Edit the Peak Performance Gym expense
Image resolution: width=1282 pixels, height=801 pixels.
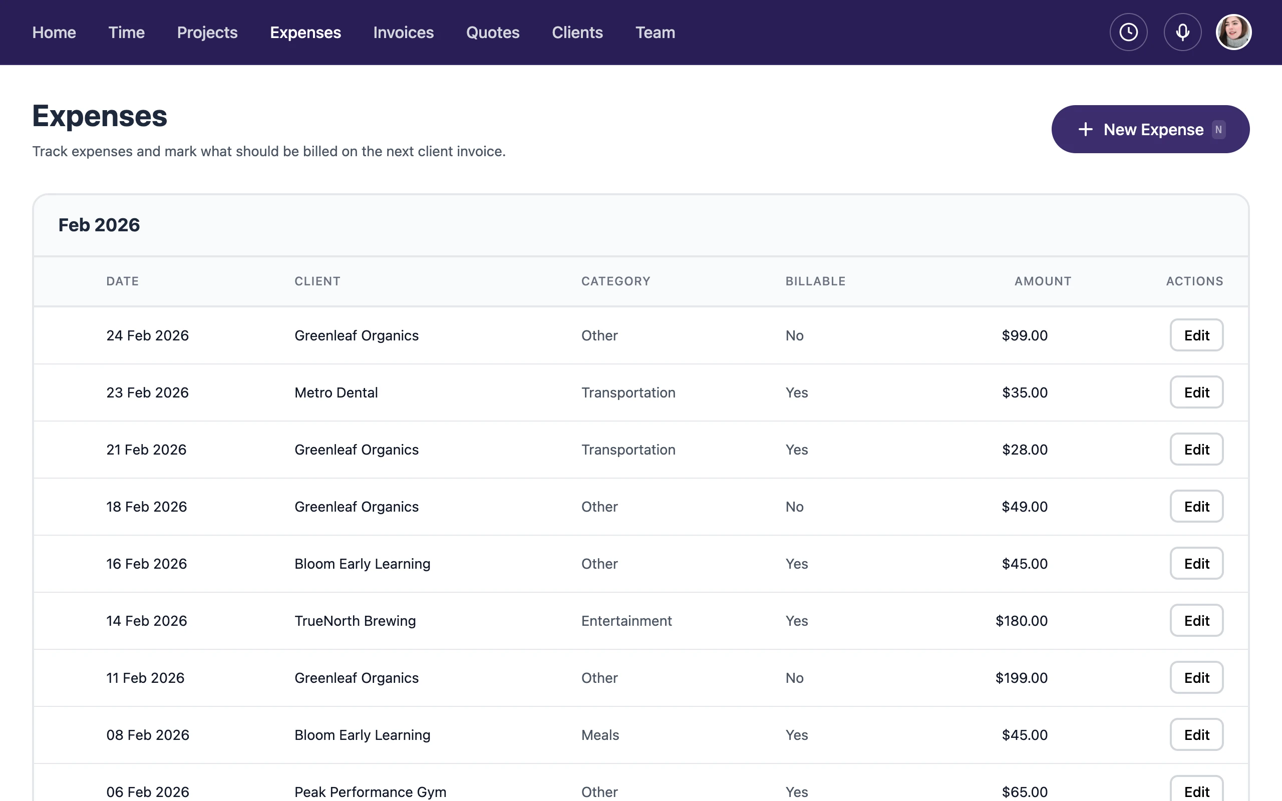[x=1196, y=791]
